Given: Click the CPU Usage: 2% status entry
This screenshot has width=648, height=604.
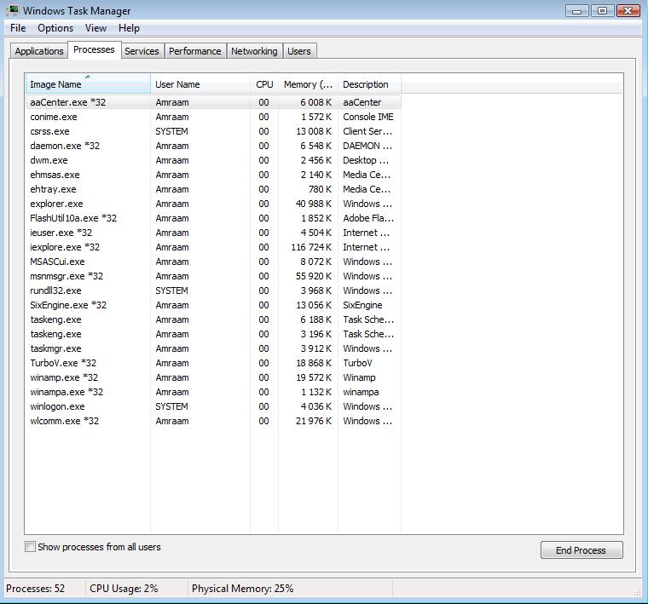Looking at the screenshot, I should pos(124,589).
